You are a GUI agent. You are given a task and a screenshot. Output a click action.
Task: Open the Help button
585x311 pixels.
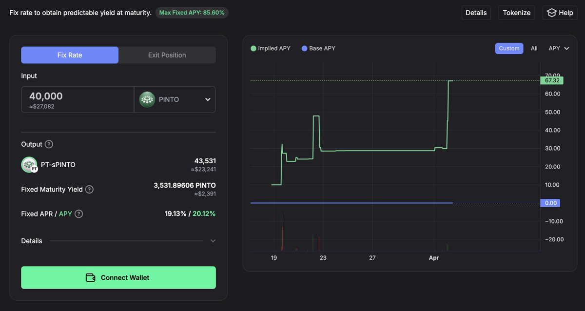560,13
